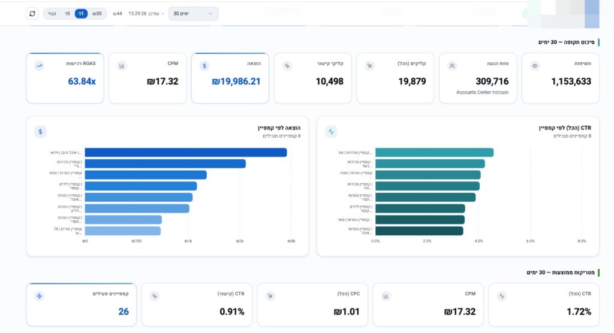Click the '44ש' countdown text
Viewport: 614px width, 333px height.
click(x=118, y=14)
